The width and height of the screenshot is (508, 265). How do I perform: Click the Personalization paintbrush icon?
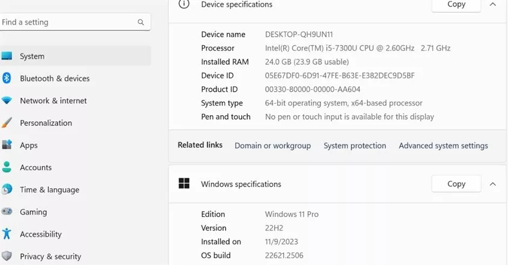point(7,123)
